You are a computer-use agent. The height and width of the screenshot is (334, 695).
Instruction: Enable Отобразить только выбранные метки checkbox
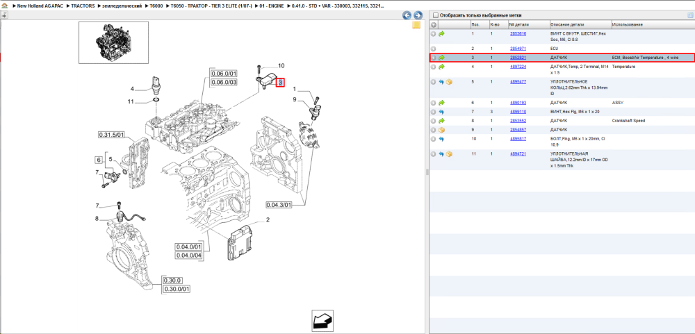(x=435, y=15)
